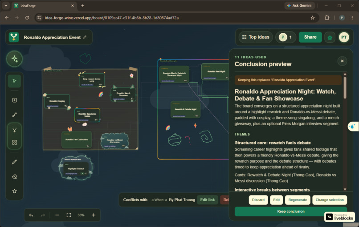The image size is (359, 227).
Task: Go back in browser history
Action: (7, 18)
